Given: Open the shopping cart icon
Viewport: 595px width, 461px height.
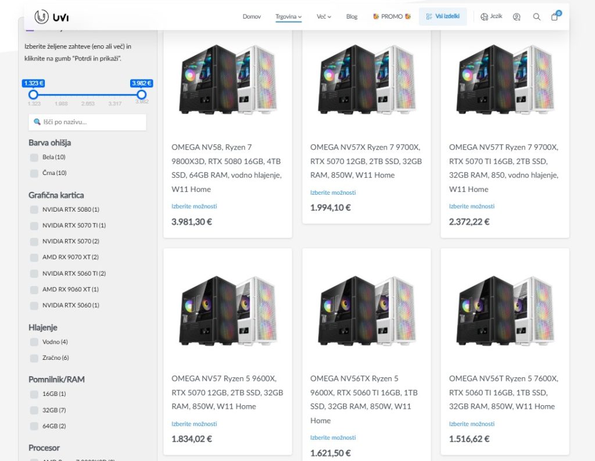Looking at the screenshot, I should 555,16.
